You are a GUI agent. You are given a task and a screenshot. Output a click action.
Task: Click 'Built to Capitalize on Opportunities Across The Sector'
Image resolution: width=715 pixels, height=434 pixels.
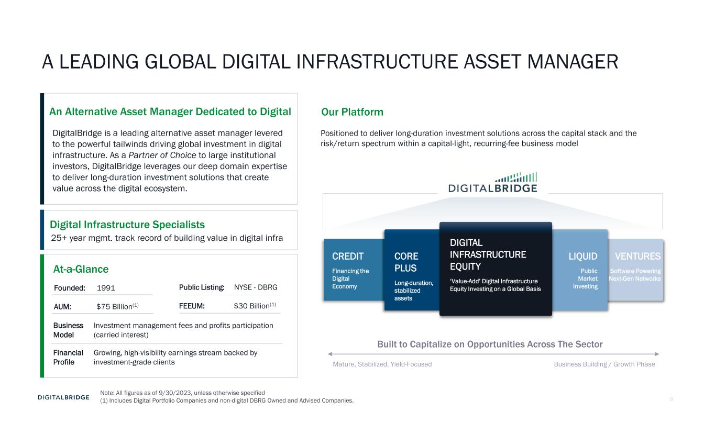pyautogui.click(x=490, y=344)
